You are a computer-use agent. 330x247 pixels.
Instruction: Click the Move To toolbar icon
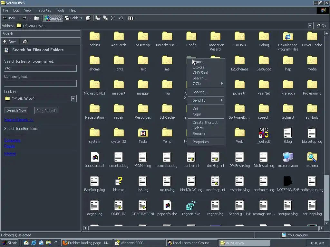[x=98, y=18]
